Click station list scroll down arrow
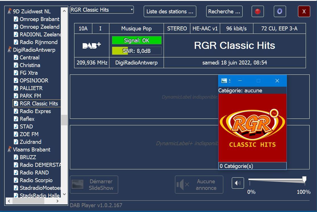This screenshot has height=212, width=317. click(x=64, y=194)
